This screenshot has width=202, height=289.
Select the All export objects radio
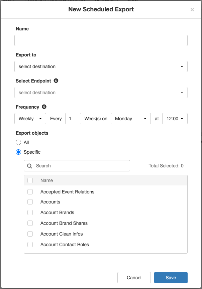click(18, 142)
